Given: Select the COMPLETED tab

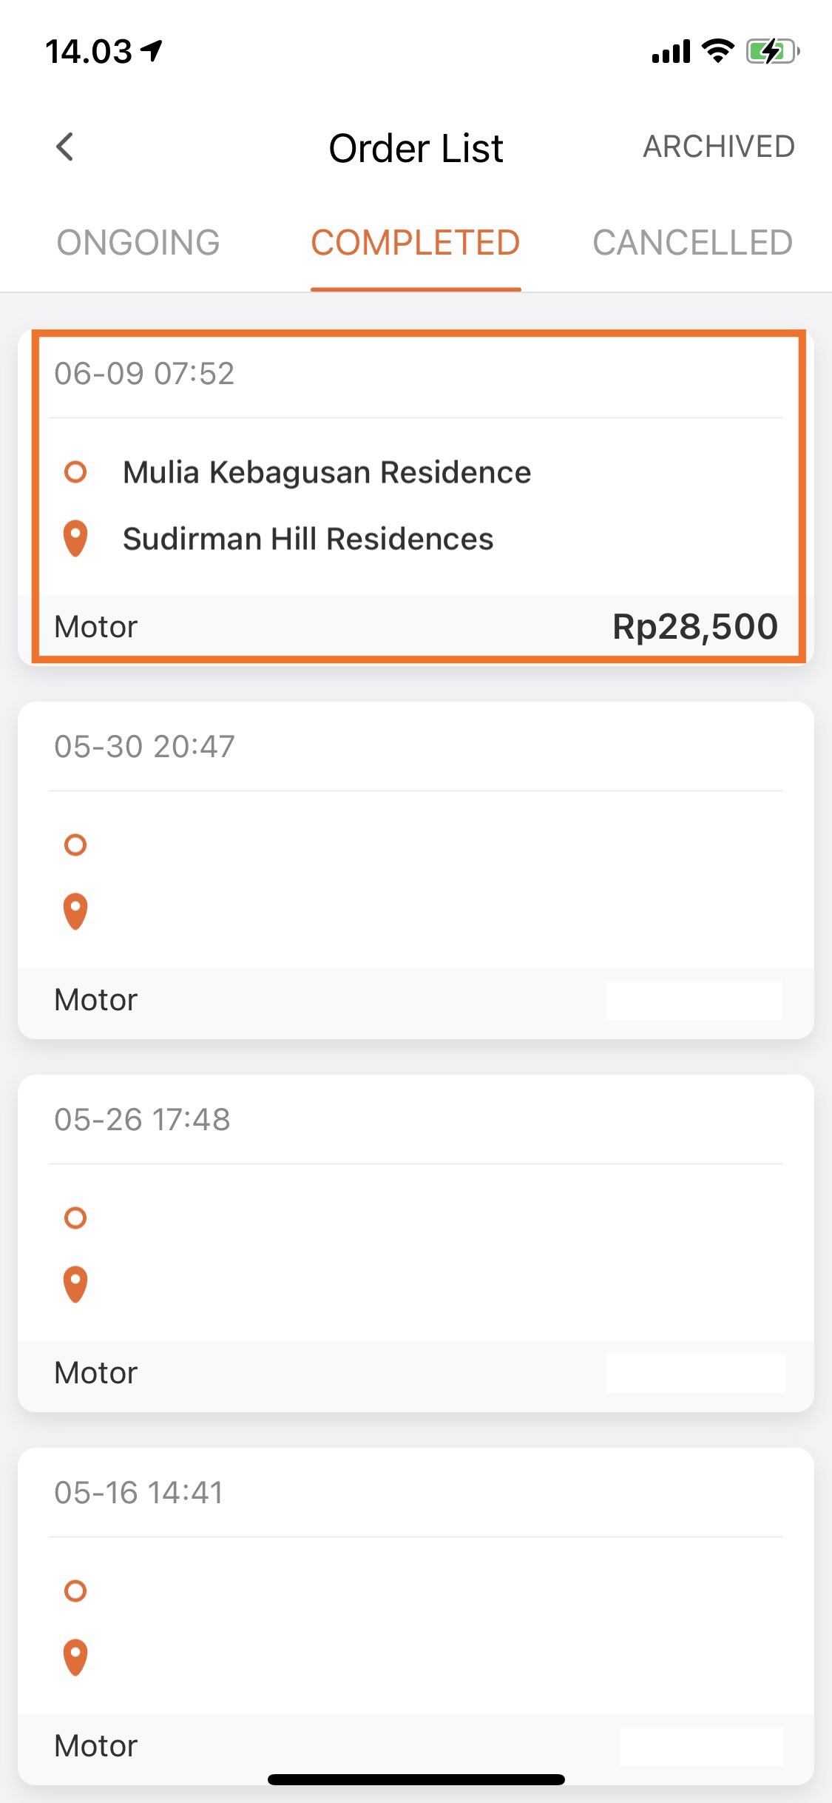Looking at the screenshot, I should click(x=416, y=243).
